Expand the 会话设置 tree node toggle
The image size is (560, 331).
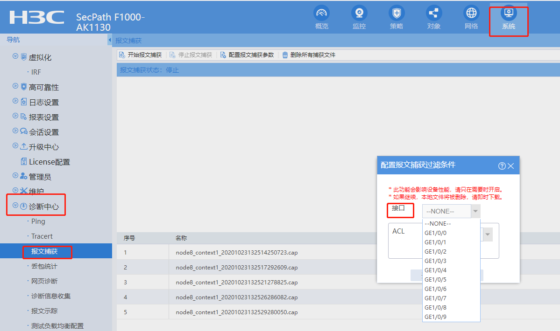click(15, 131)
